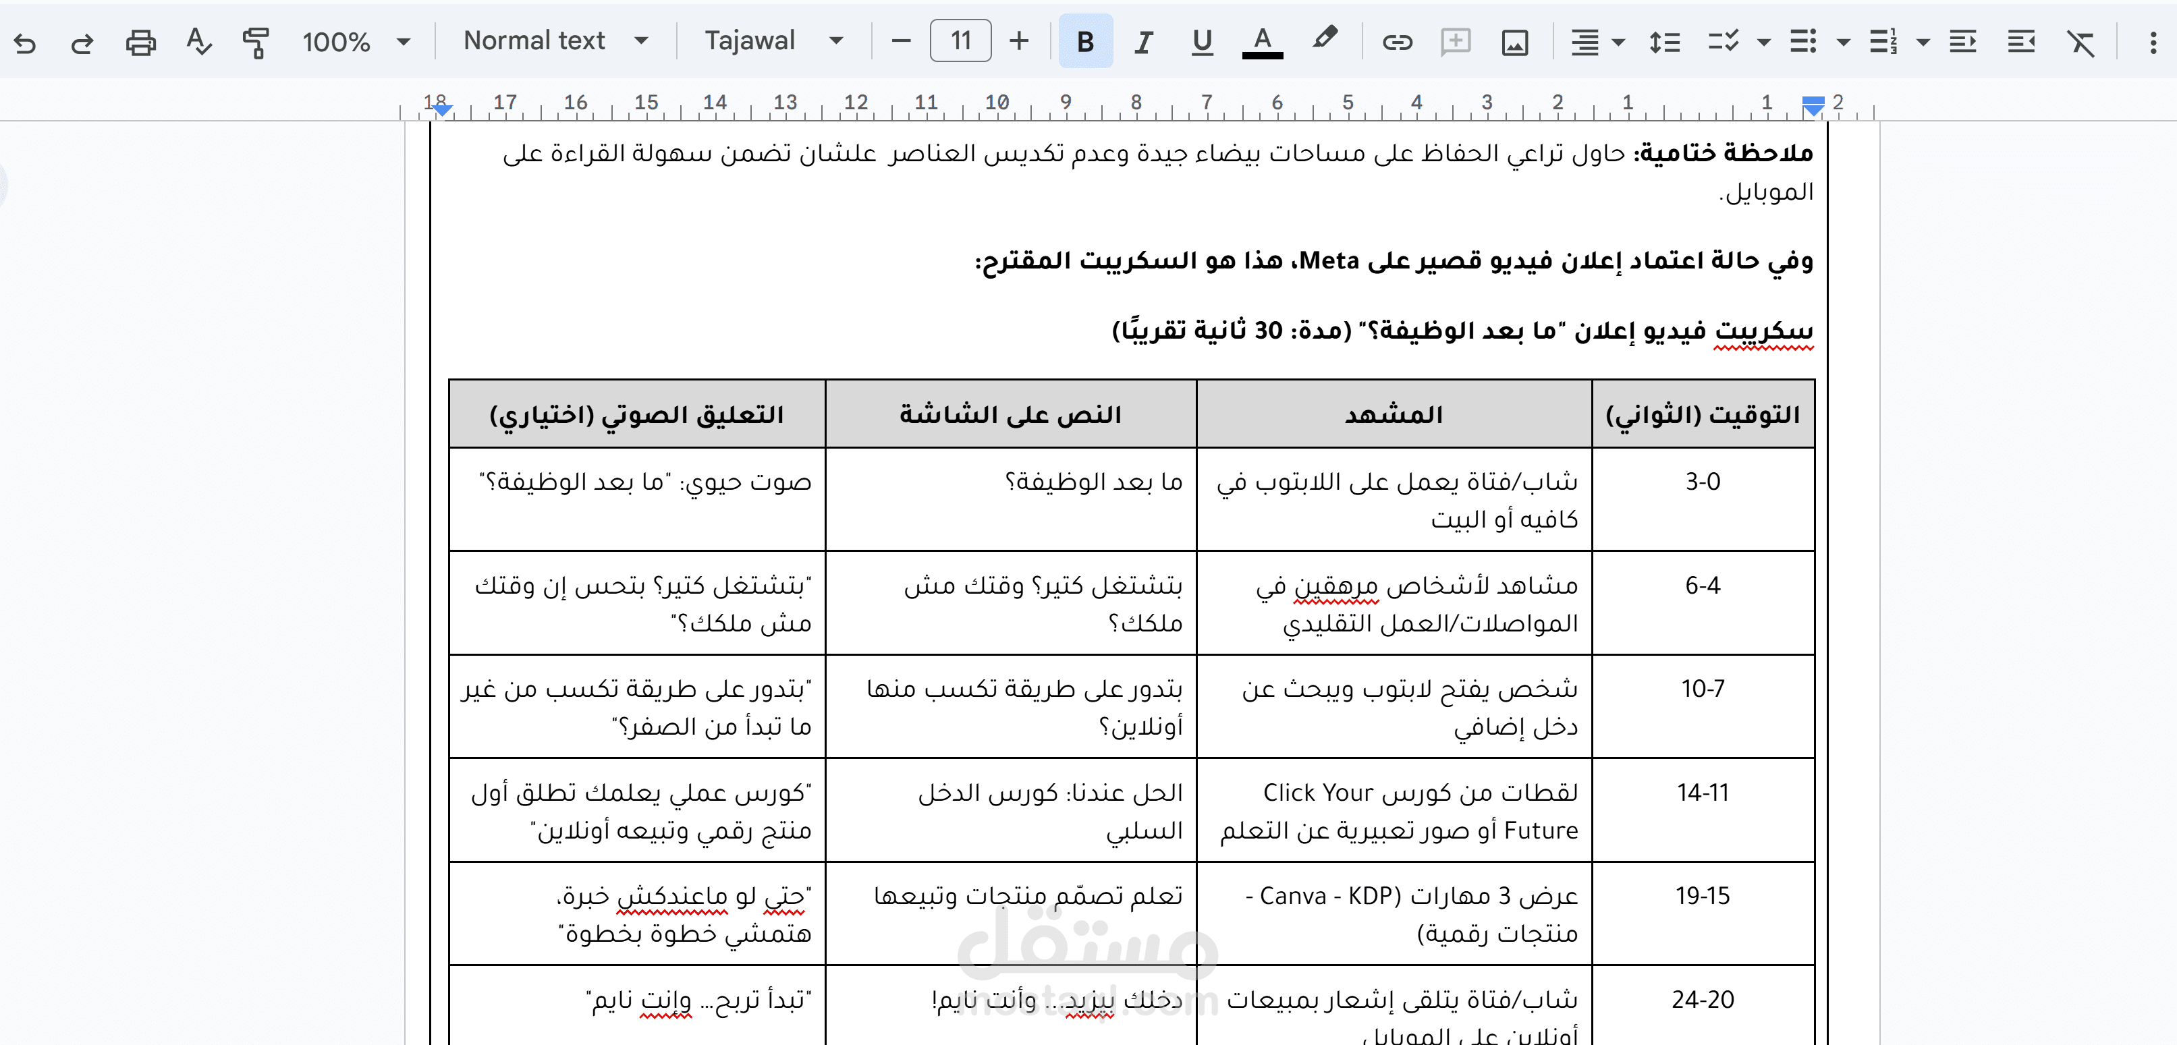Run spelling and grammar check
This screenshot has width=2177, height=1045.
198,41
